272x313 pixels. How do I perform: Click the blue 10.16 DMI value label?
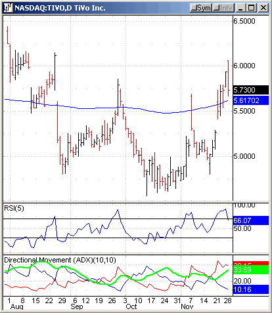click(x=251, y=289)
